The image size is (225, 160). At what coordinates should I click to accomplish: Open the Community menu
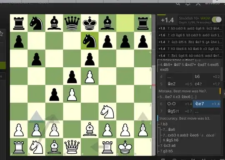(x=19, y=3)
